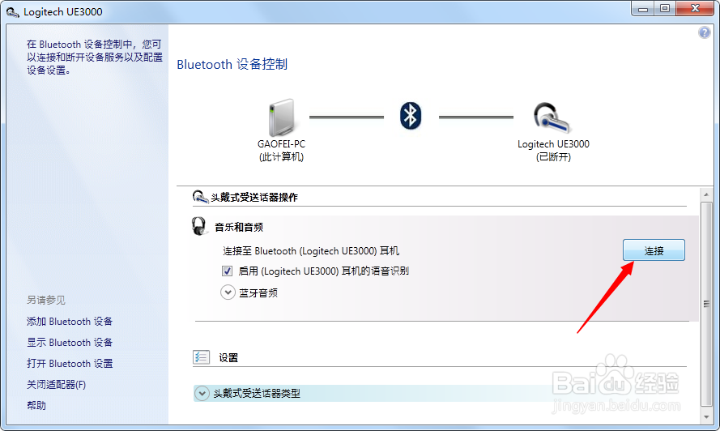720x431 pixels.
Task: Open 打开 Bluetooth 设置 link
Action: 70,364
